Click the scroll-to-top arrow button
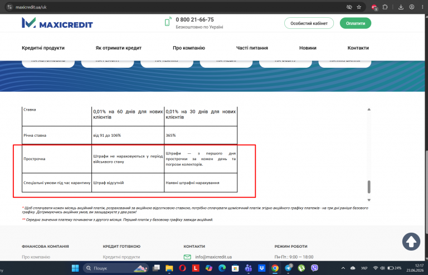Image resolution: width=428 pixels, height=275 pixels. pyautogui.click(x=411, y=242)
